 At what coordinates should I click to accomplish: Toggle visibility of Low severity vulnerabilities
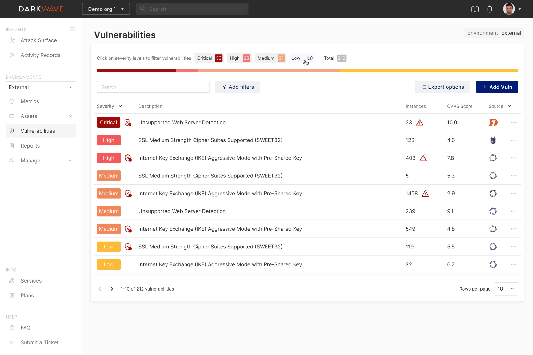pos(310,58)
